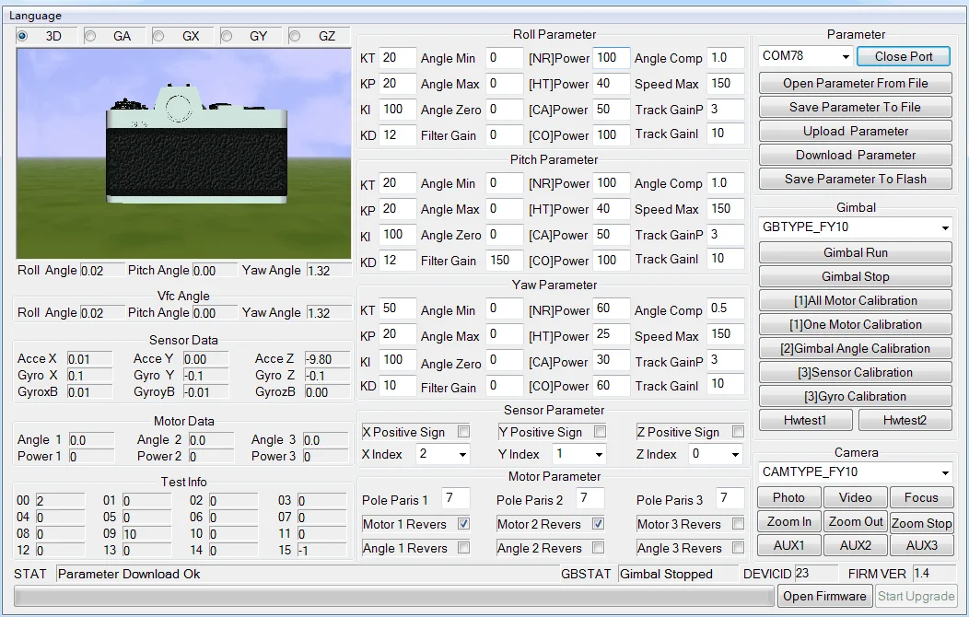969x617 pixels.
Task: Click the Zoom Out button
Action: tap(856, 521)
